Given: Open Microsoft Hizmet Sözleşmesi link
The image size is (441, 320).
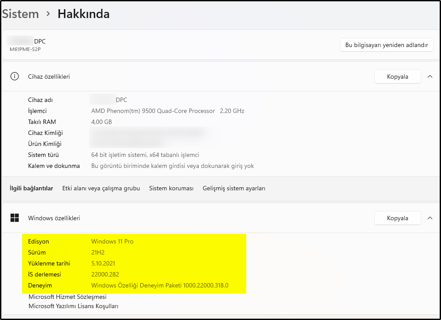Looking at the screenshot, I should pyautogui.click(x=68, y=297).
